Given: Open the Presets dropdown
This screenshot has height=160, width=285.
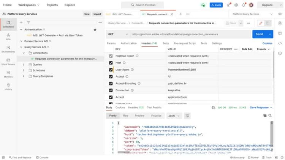Looking at the screenshot, I should [263, 49].
